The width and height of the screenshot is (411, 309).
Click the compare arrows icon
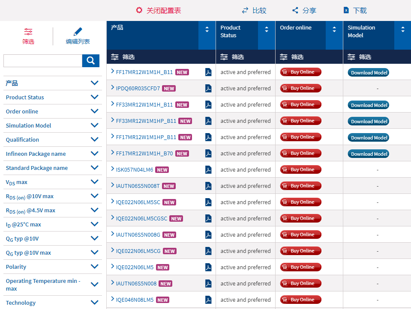point(245,10)
